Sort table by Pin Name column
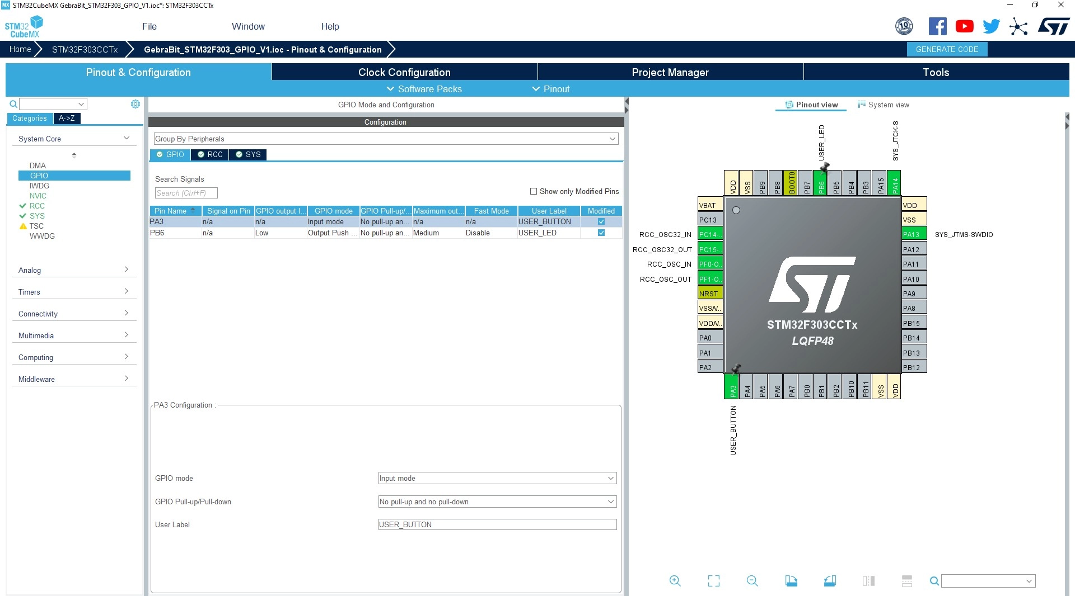This screenshot has width=1075, height=596. 175,211
